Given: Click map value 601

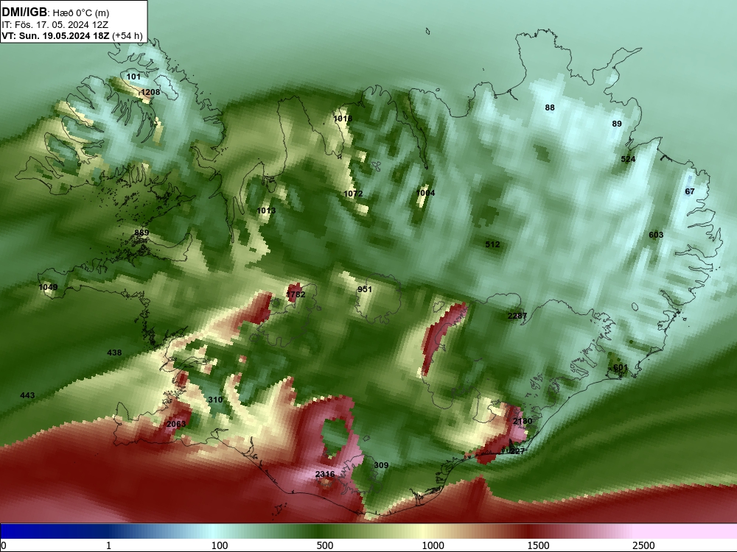Looking at the screenshot, I should (x=621, y=367).
